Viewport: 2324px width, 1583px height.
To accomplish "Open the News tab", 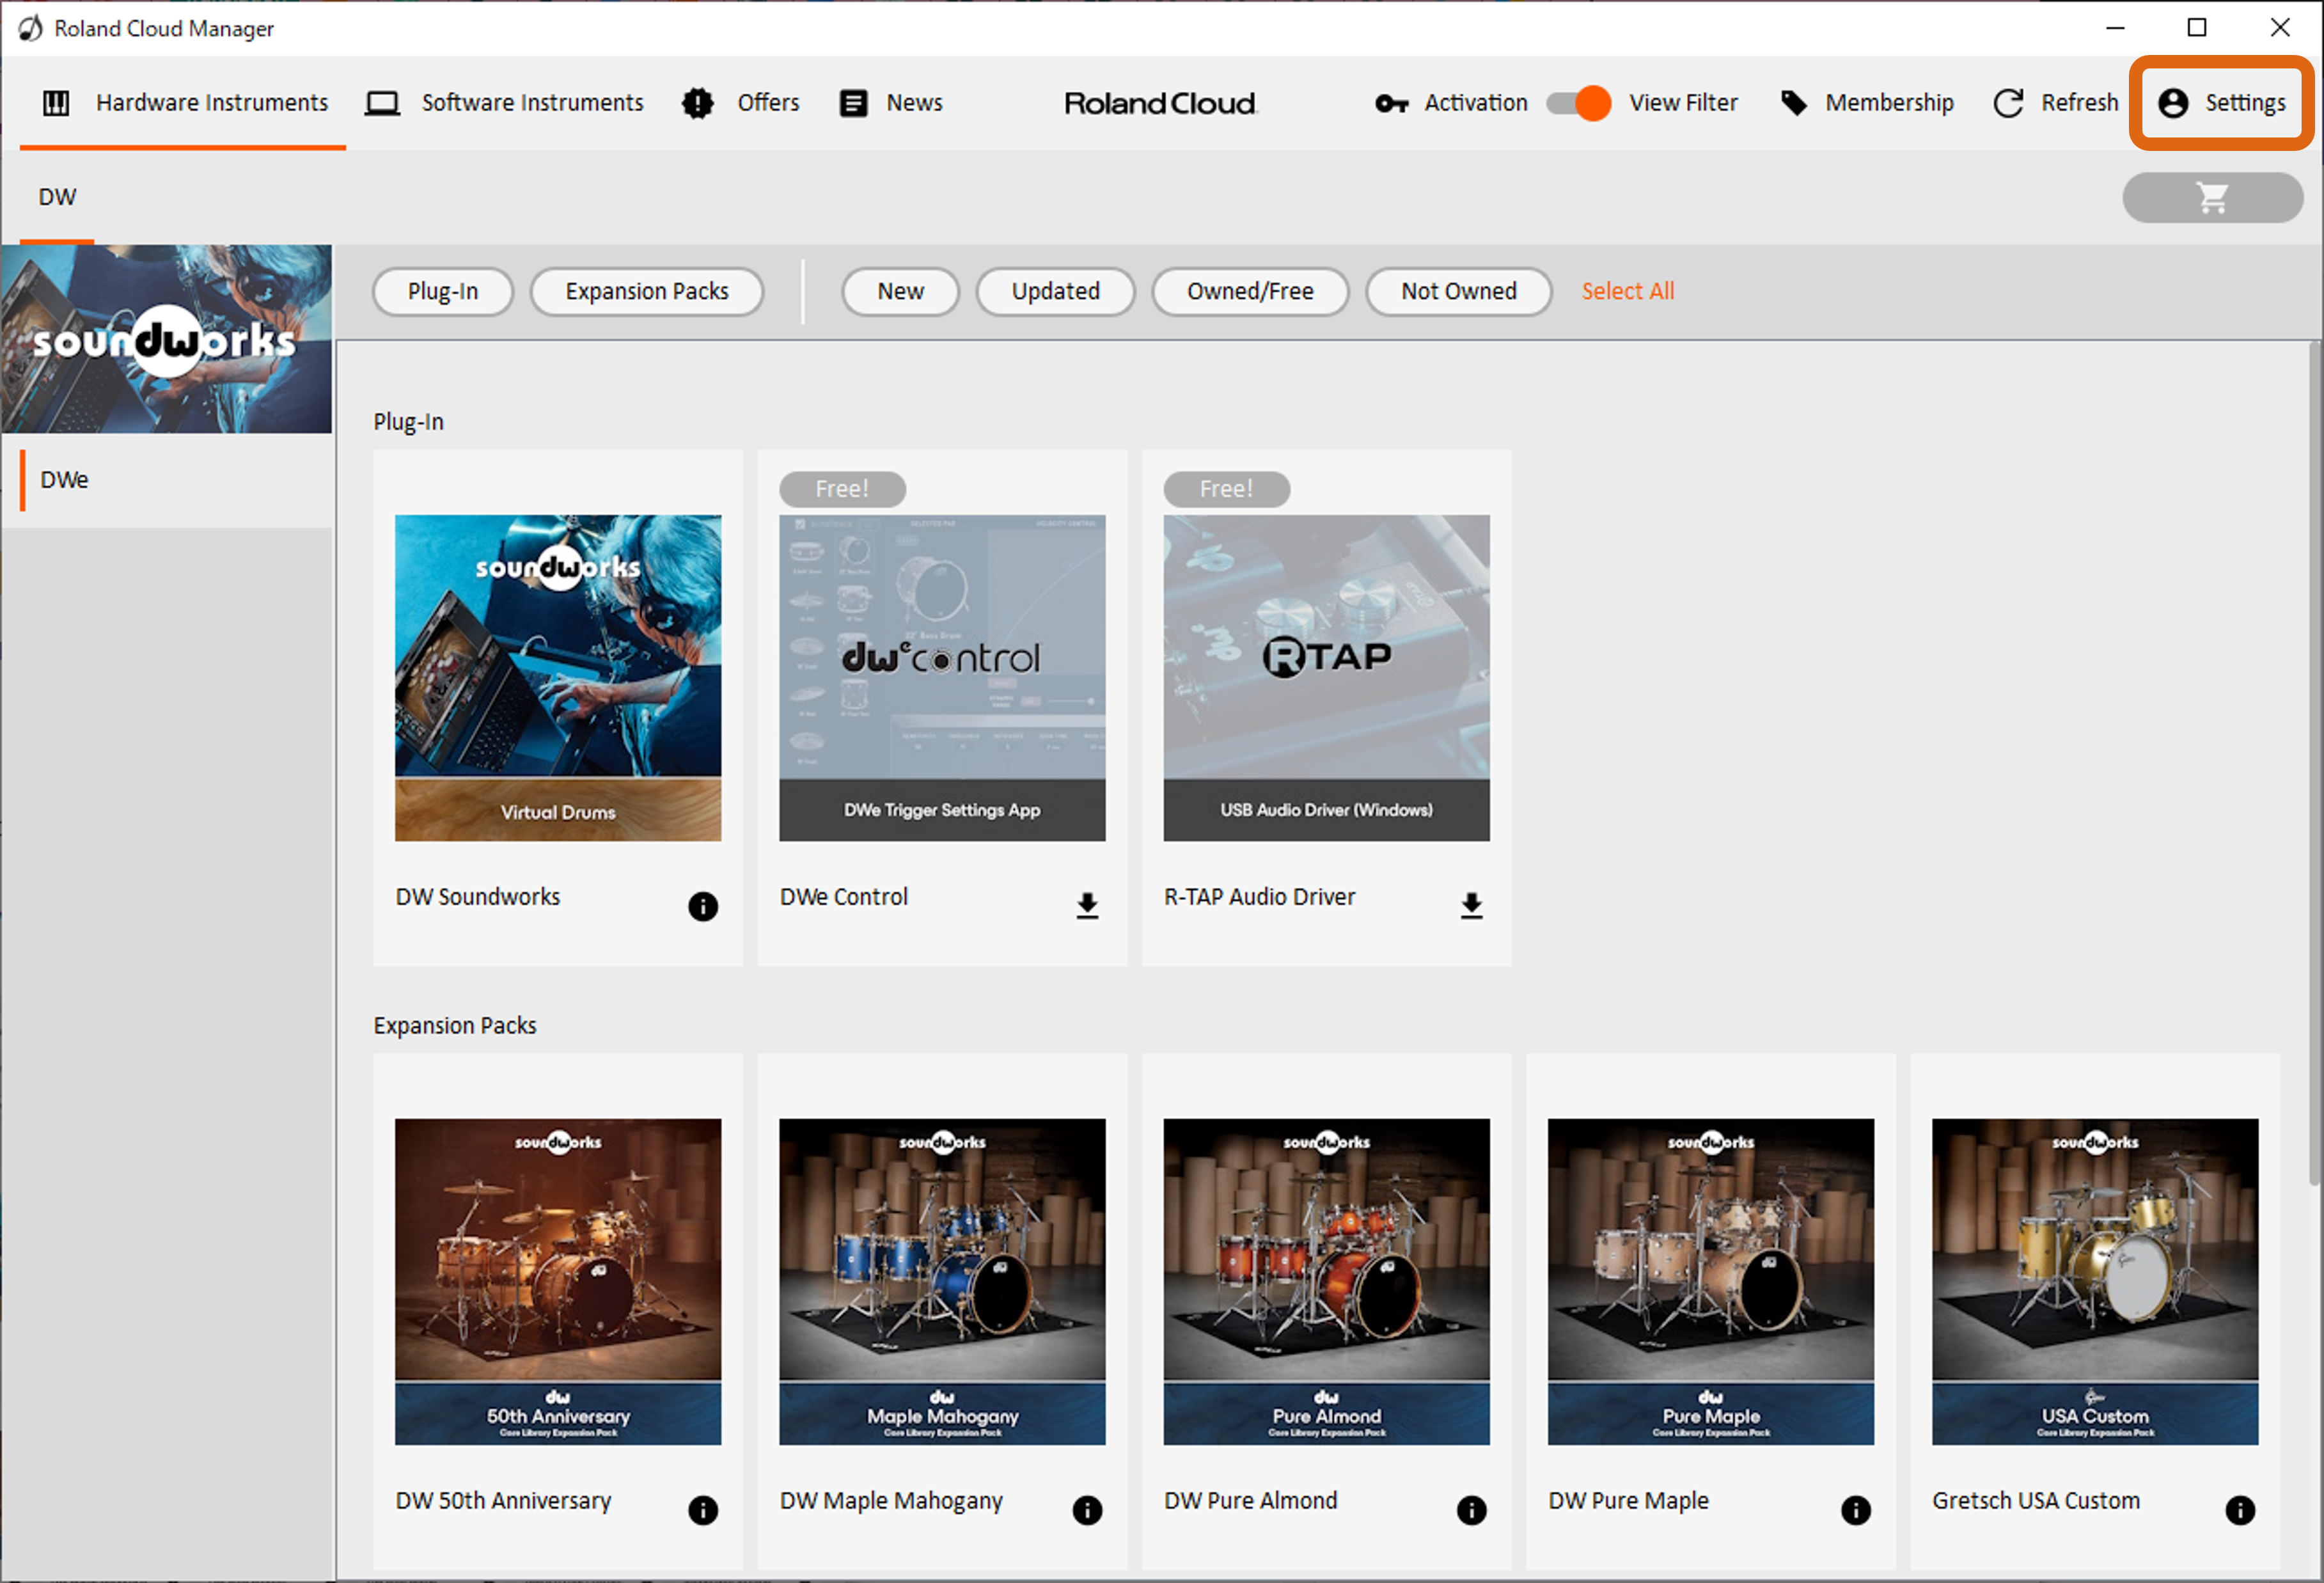I will [891, 103].
